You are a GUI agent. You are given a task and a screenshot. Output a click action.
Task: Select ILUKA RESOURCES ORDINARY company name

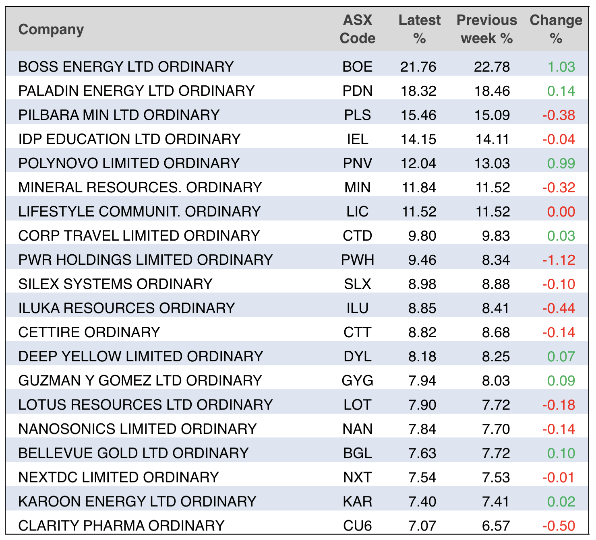(126, 308)
